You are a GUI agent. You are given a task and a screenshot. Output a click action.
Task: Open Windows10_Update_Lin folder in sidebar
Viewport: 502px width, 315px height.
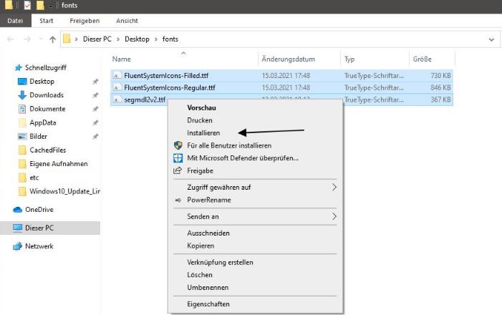click(x=64, y=191)
